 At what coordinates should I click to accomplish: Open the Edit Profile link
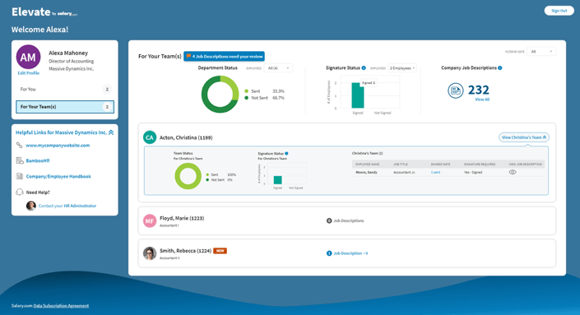[x=29, y=73]
